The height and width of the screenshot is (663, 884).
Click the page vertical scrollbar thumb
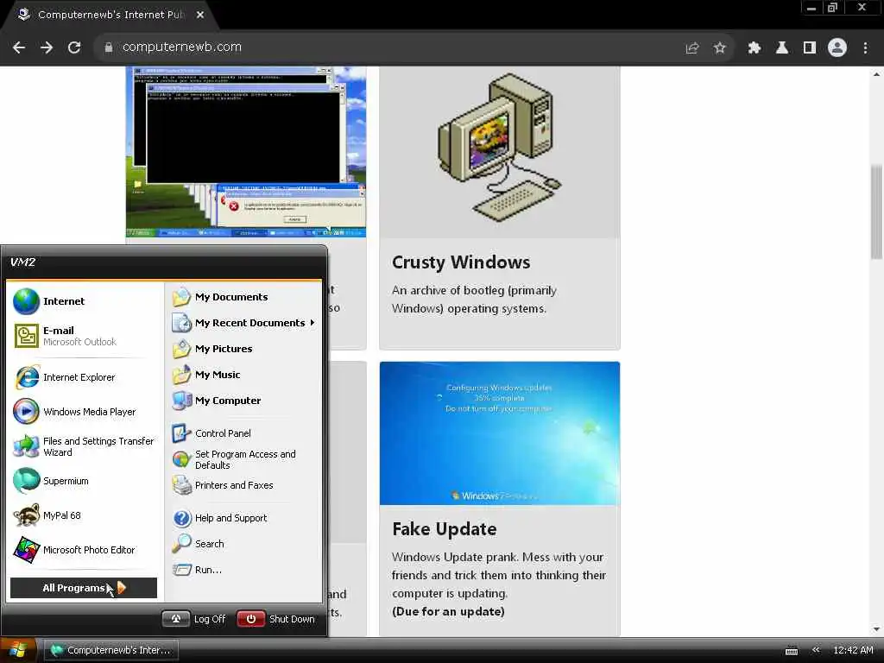click(876, 211)
